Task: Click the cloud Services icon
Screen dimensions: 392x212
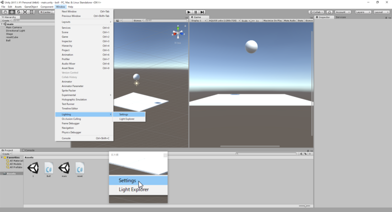Action: 329,12
